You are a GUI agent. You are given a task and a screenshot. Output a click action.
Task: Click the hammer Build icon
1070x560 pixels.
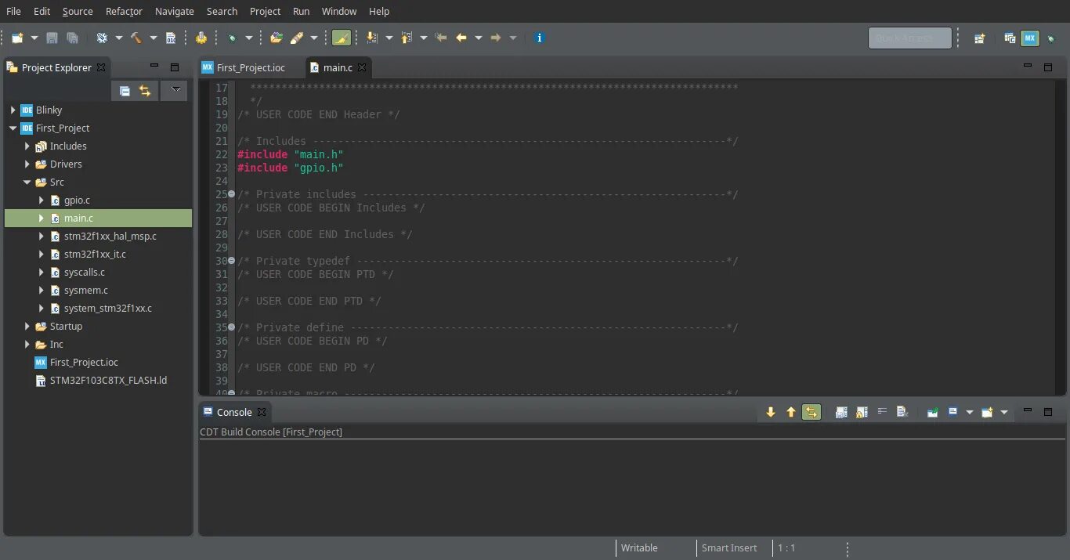click(136, 38)
